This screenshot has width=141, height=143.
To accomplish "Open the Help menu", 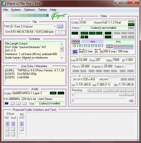I will [53, 10].
